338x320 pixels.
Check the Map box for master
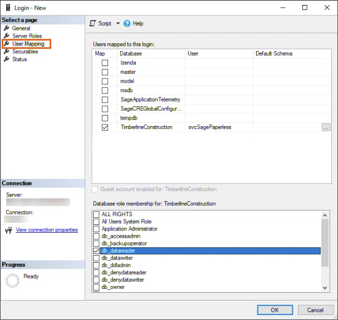pos(105,72)
